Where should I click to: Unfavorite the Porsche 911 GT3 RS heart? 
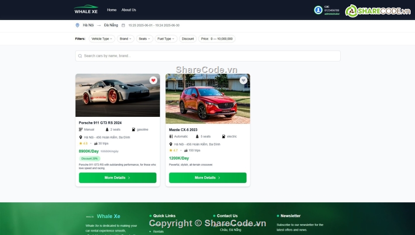pyautogui.click(x=153, y=80)
